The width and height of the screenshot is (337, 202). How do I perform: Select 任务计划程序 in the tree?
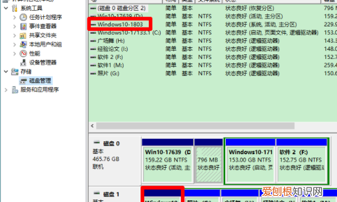pyautogui.click(x=45, y=17)
